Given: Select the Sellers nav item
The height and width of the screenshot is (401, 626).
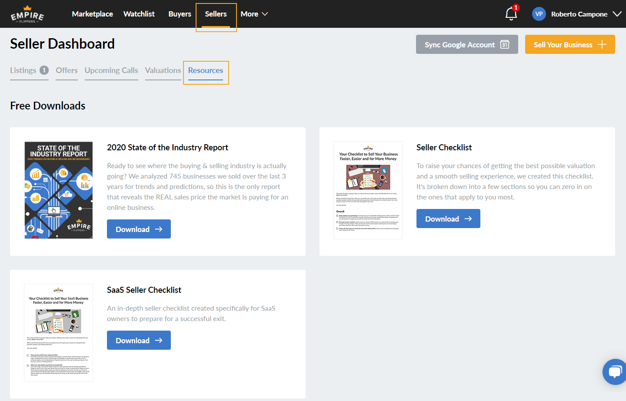Looking at the screenshot, I should [x=216, y=14].
